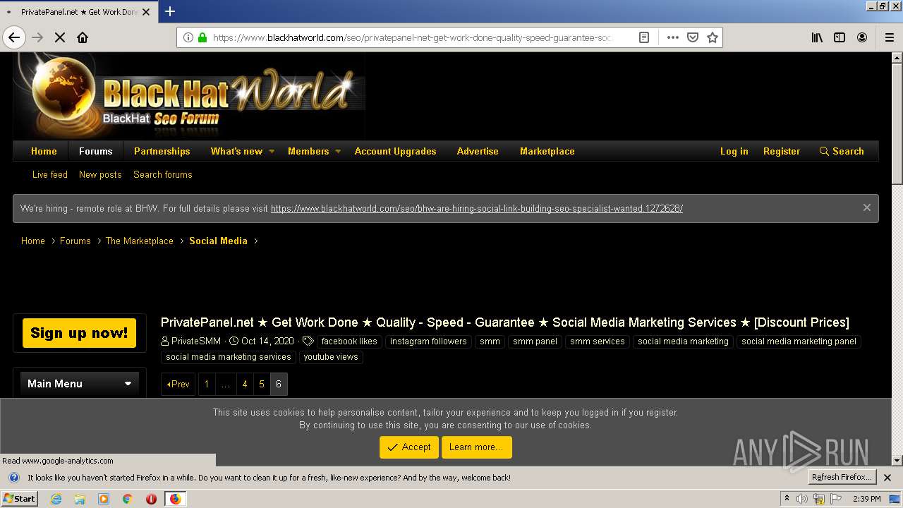Image resolution: width=903 pixels, height=508 pixels.
Task: Select the instagram followers tag
Action: coord(428,341)
